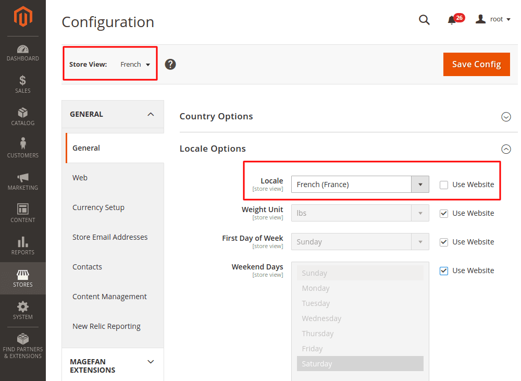Expand the Country Options section
Image resolution: width=521 pixels, height=381 pixels.
pyautogui.click(x=505, y=117)
